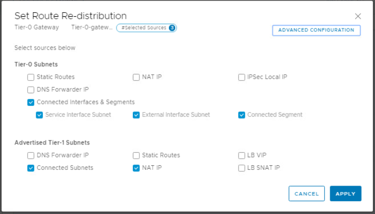Uncheck Connected Subnets under Tier-1
This screenshot has height=214, width=375.
point(31,168)
